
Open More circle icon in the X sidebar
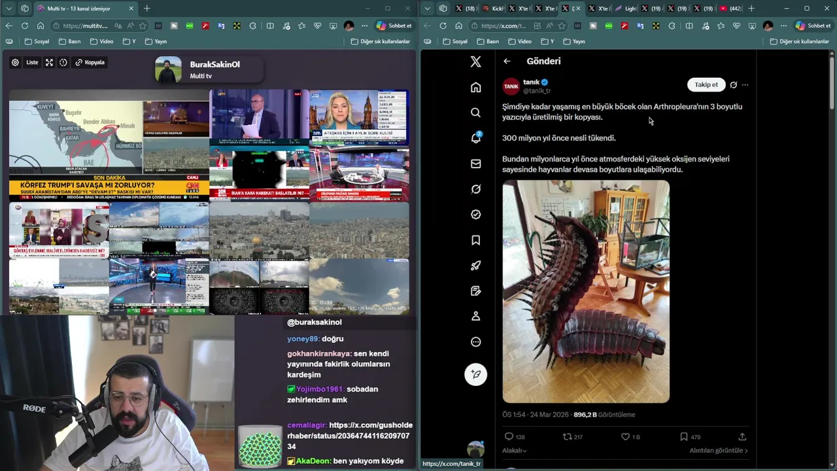475,341
